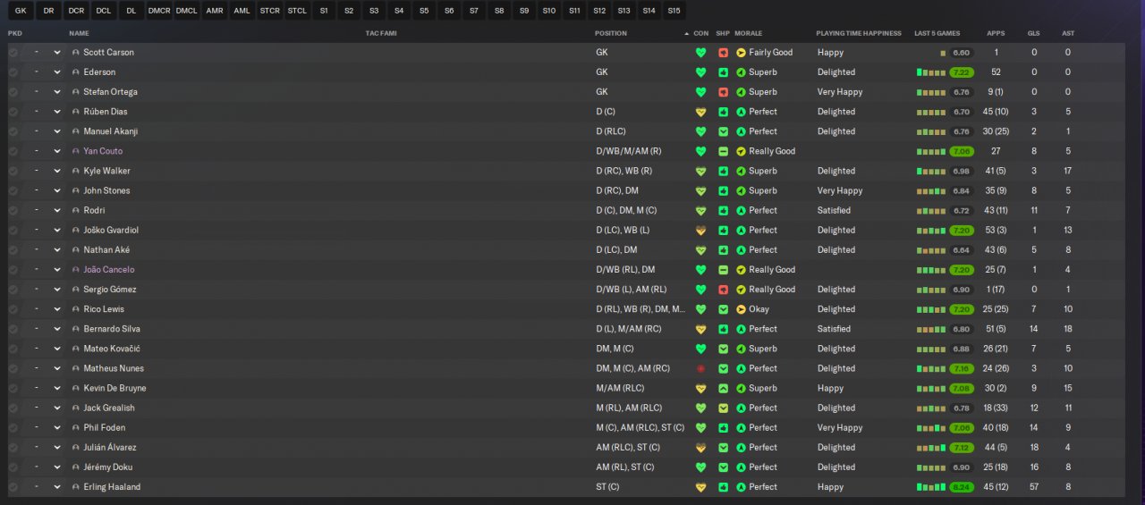Click Manuel Akanji's condition heart icon
Screen dimensions: 1145x505
tap(700, 131)
